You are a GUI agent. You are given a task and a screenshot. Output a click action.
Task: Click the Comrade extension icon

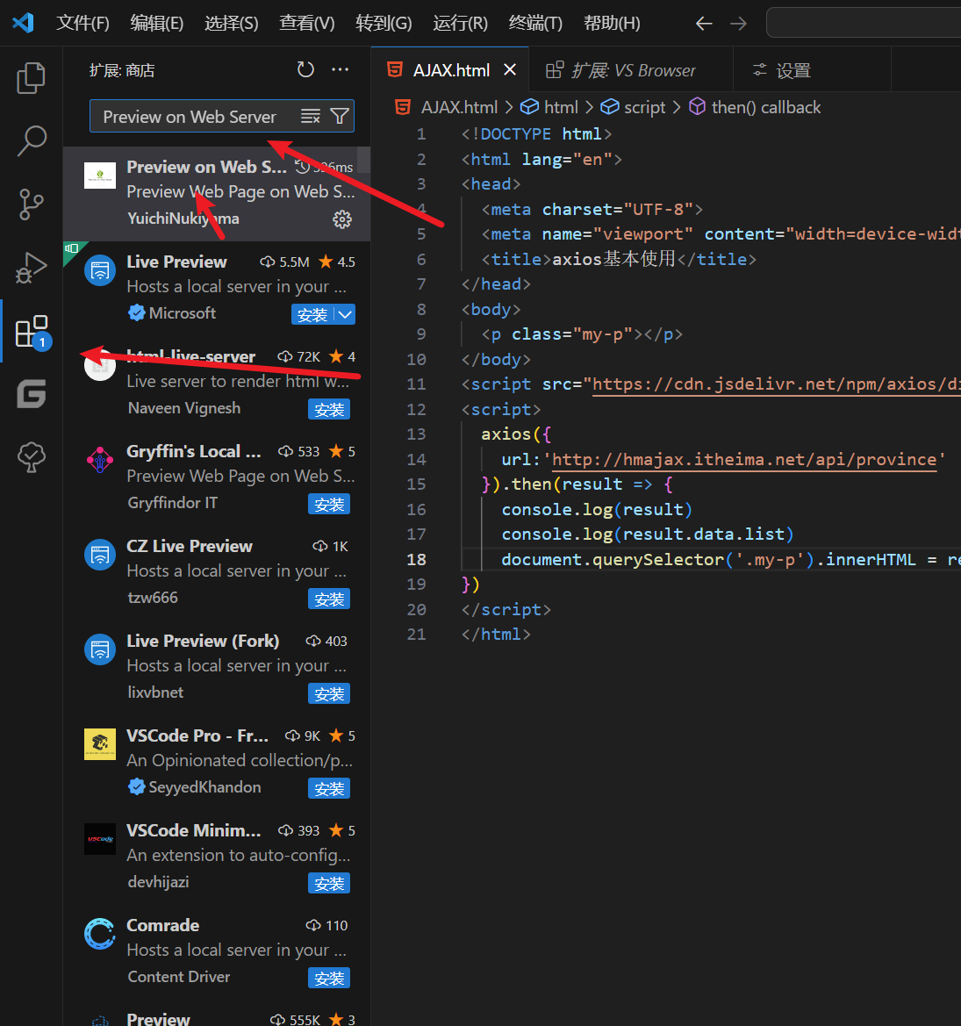pyautogui.click(x=100, y=934)
